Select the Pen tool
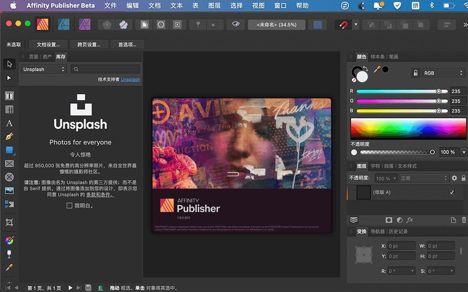 tap(9, 136)
